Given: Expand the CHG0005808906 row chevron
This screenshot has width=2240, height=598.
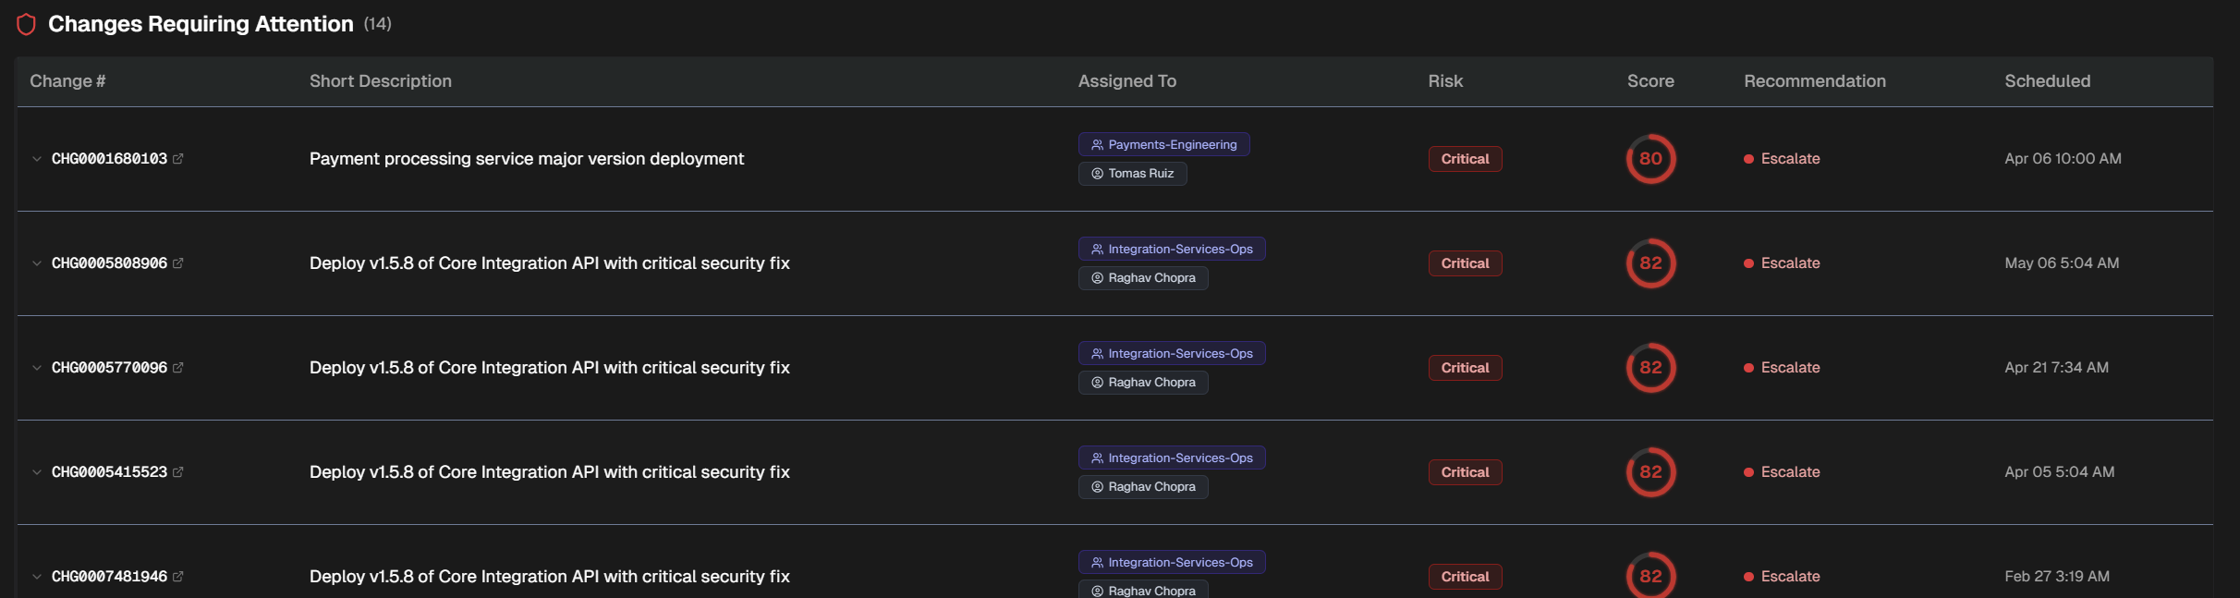Looking at the screenshot, I should pos(37,263).
